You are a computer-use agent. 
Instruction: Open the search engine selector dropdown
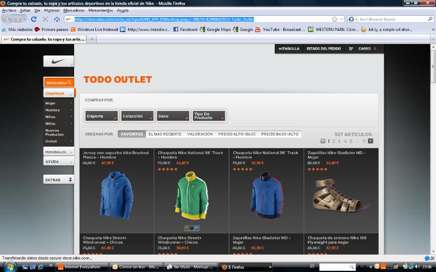pyautogui.click(x=352, y=19)
